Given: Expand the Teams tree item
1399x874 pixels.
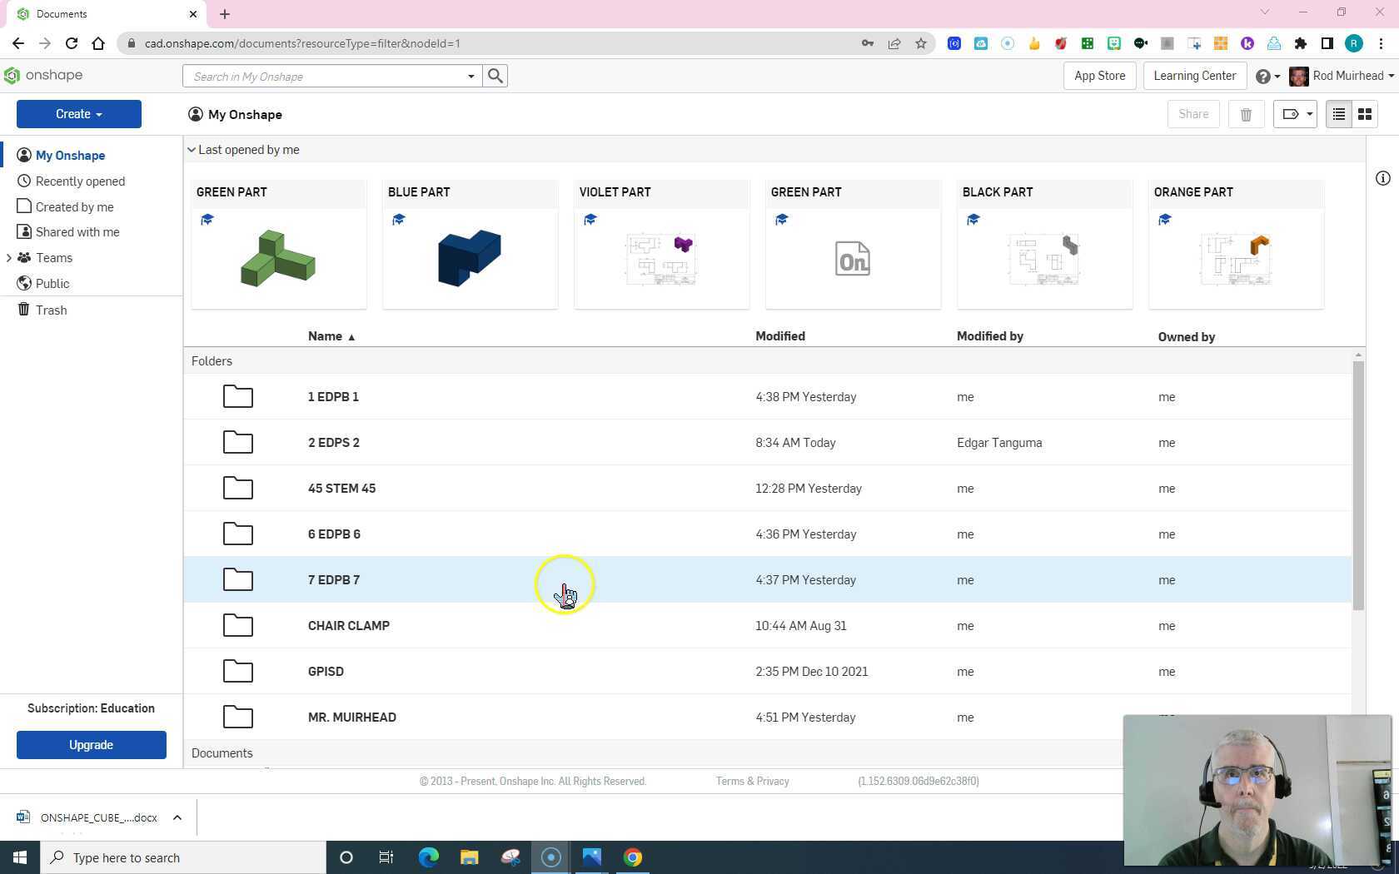Looking at the screenshot, I should tap(8, 258).
